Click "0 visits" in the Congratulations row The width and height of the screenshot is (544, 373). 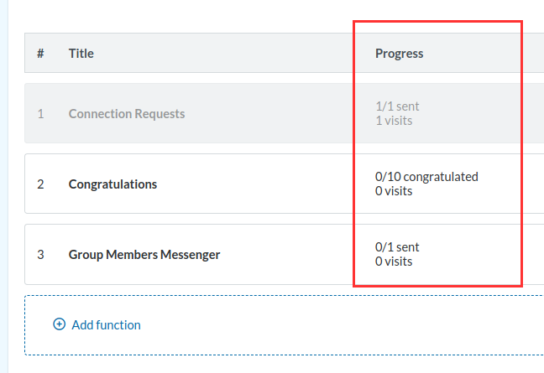[394, 191]
